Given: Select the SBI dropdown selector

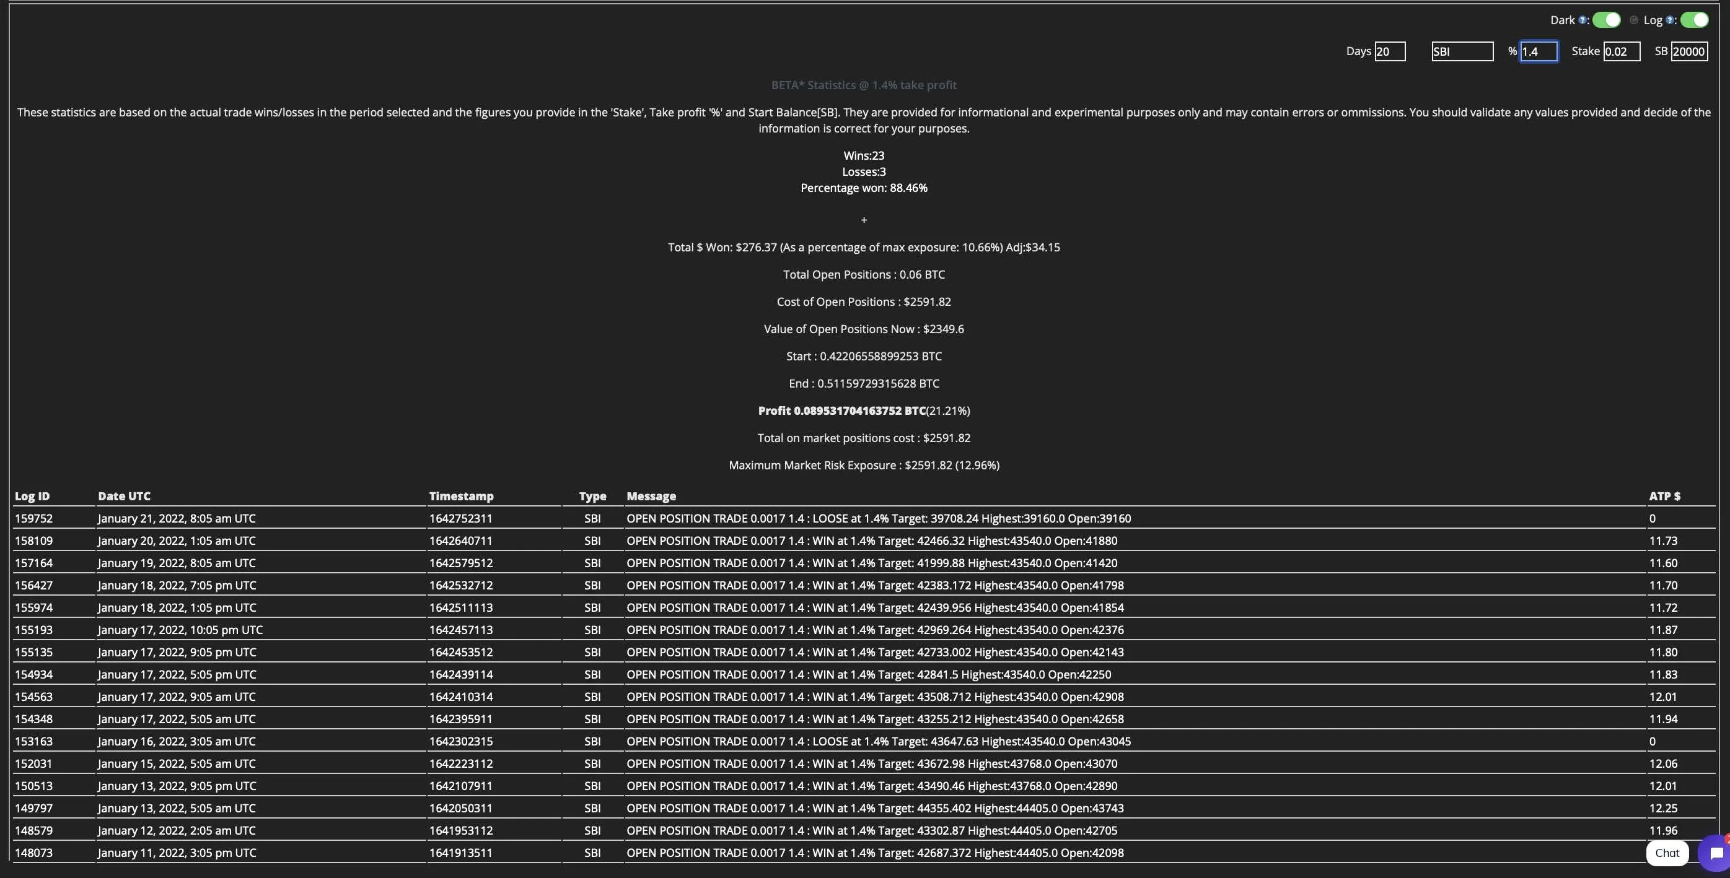Looking at the screenshot, I should [x=1461, y=50].
